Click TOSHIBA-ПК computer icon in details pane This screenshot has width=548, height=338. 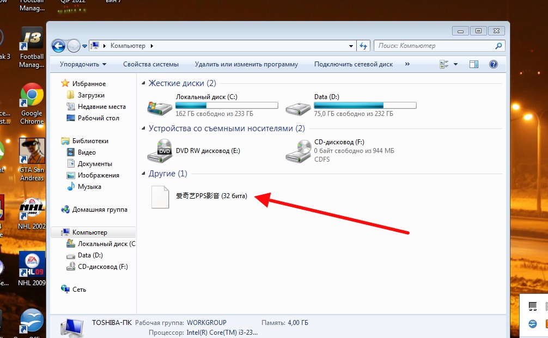[x=72, y=328]
